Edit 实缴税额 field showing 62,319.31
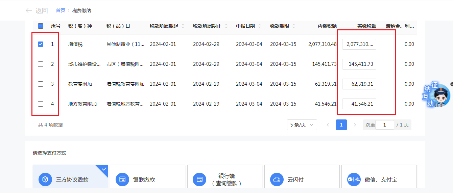The image size is (453, 193). pos(359,84)
